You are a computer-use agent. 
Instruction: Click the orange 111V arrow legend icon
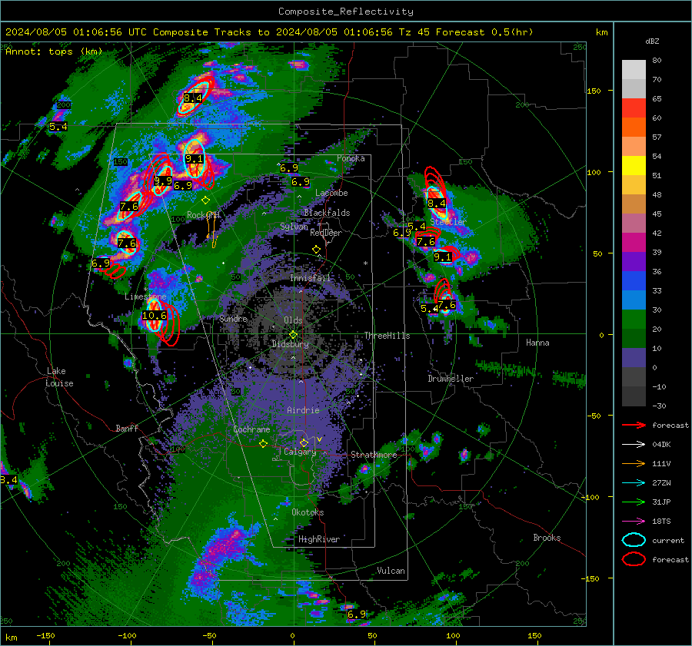click(x=634, y=463)
